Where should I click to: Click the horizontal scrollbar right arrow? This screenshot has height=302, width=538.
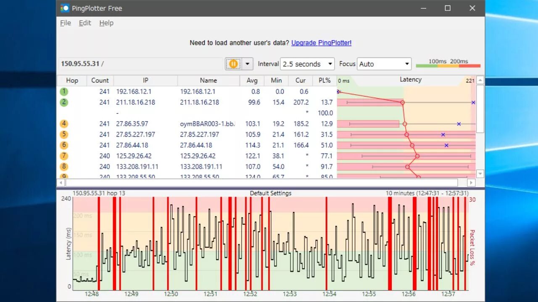click(471, 183)
